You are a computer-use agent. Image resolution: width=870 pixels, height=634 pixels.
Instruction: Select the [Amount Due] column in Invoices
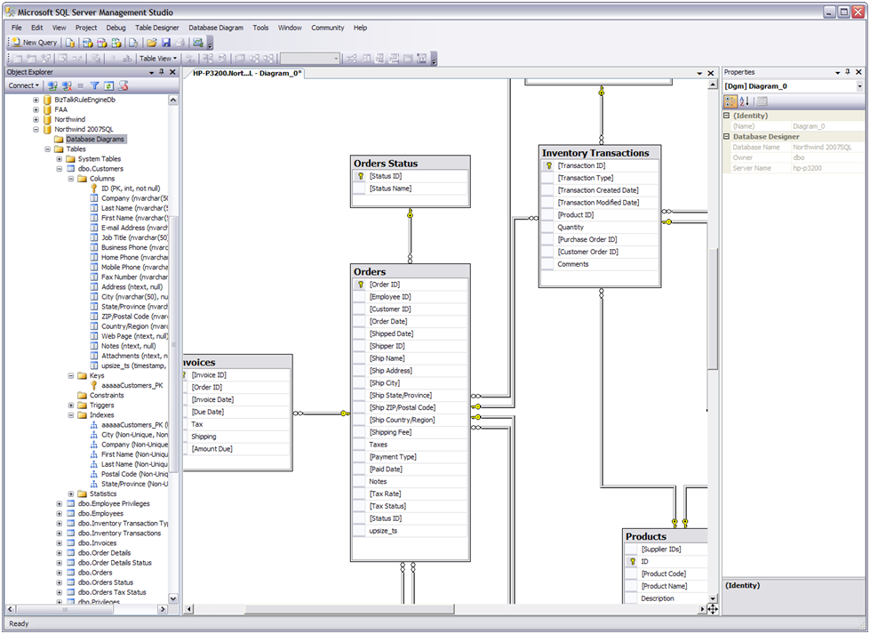pos(235,448)
